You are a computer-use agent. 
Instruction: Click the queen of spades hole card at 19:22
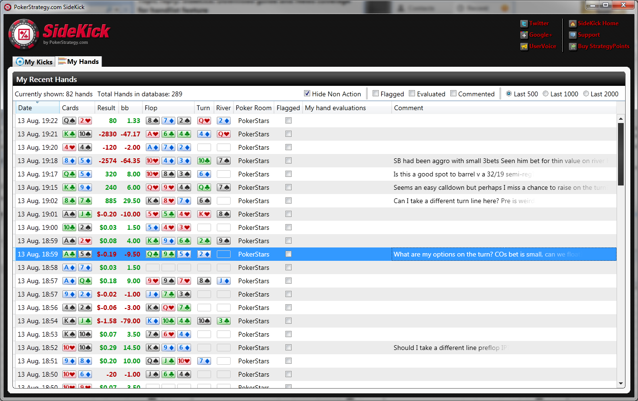coord(70,121)
